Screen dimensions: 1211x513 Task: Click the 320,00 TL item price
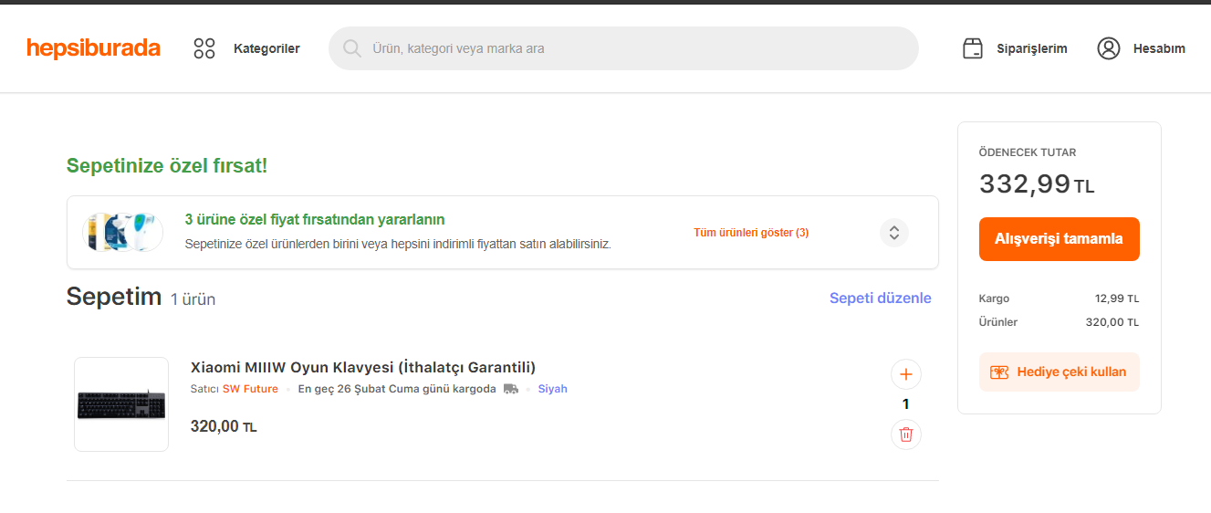pyautogui.click(x=224, y=426)
